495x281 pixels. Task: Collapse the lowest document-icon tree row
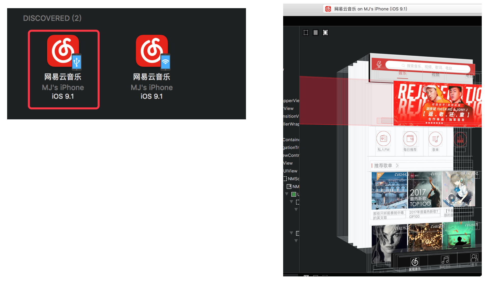pyautogui.click(x=292, y=233)
